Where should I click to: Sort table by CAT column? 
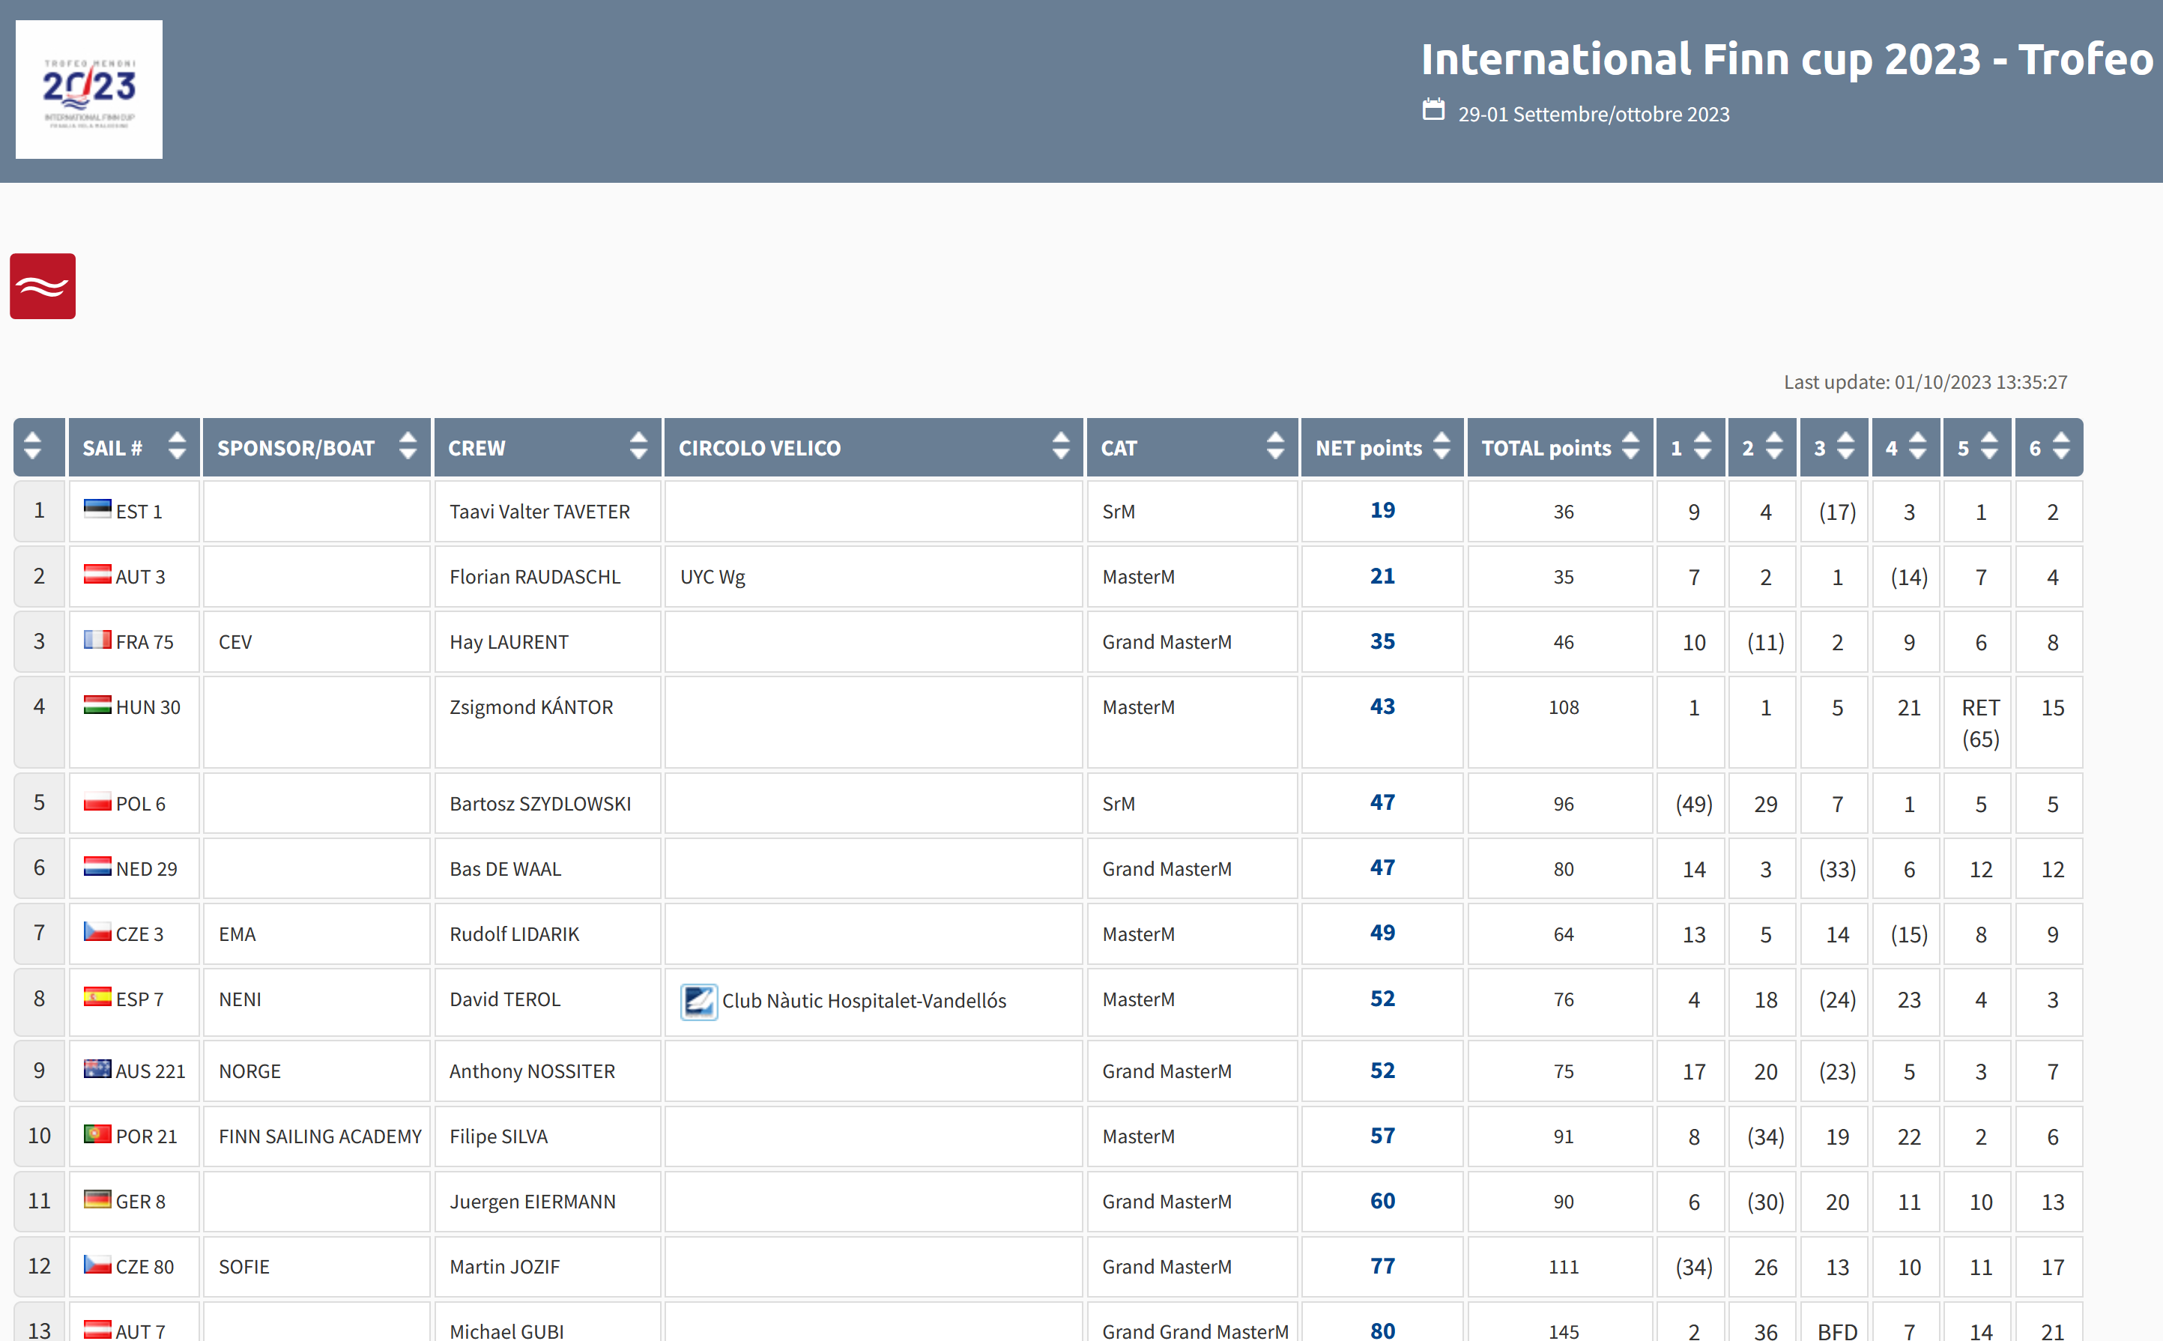[x=1275, y=446]
